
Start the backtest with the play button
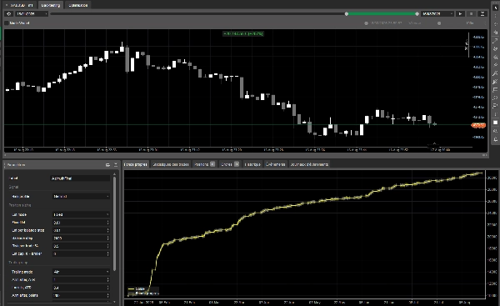pyautogui.click(x=460, y=13)
